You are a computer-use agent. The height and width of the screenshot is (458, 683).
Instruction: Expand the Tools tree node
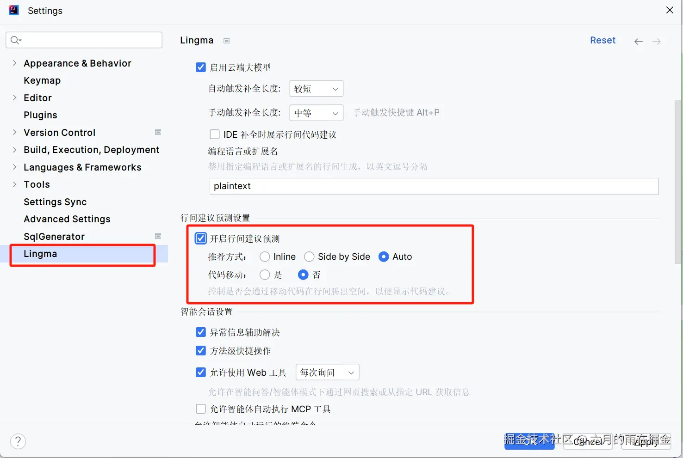[x=14, y=184]
